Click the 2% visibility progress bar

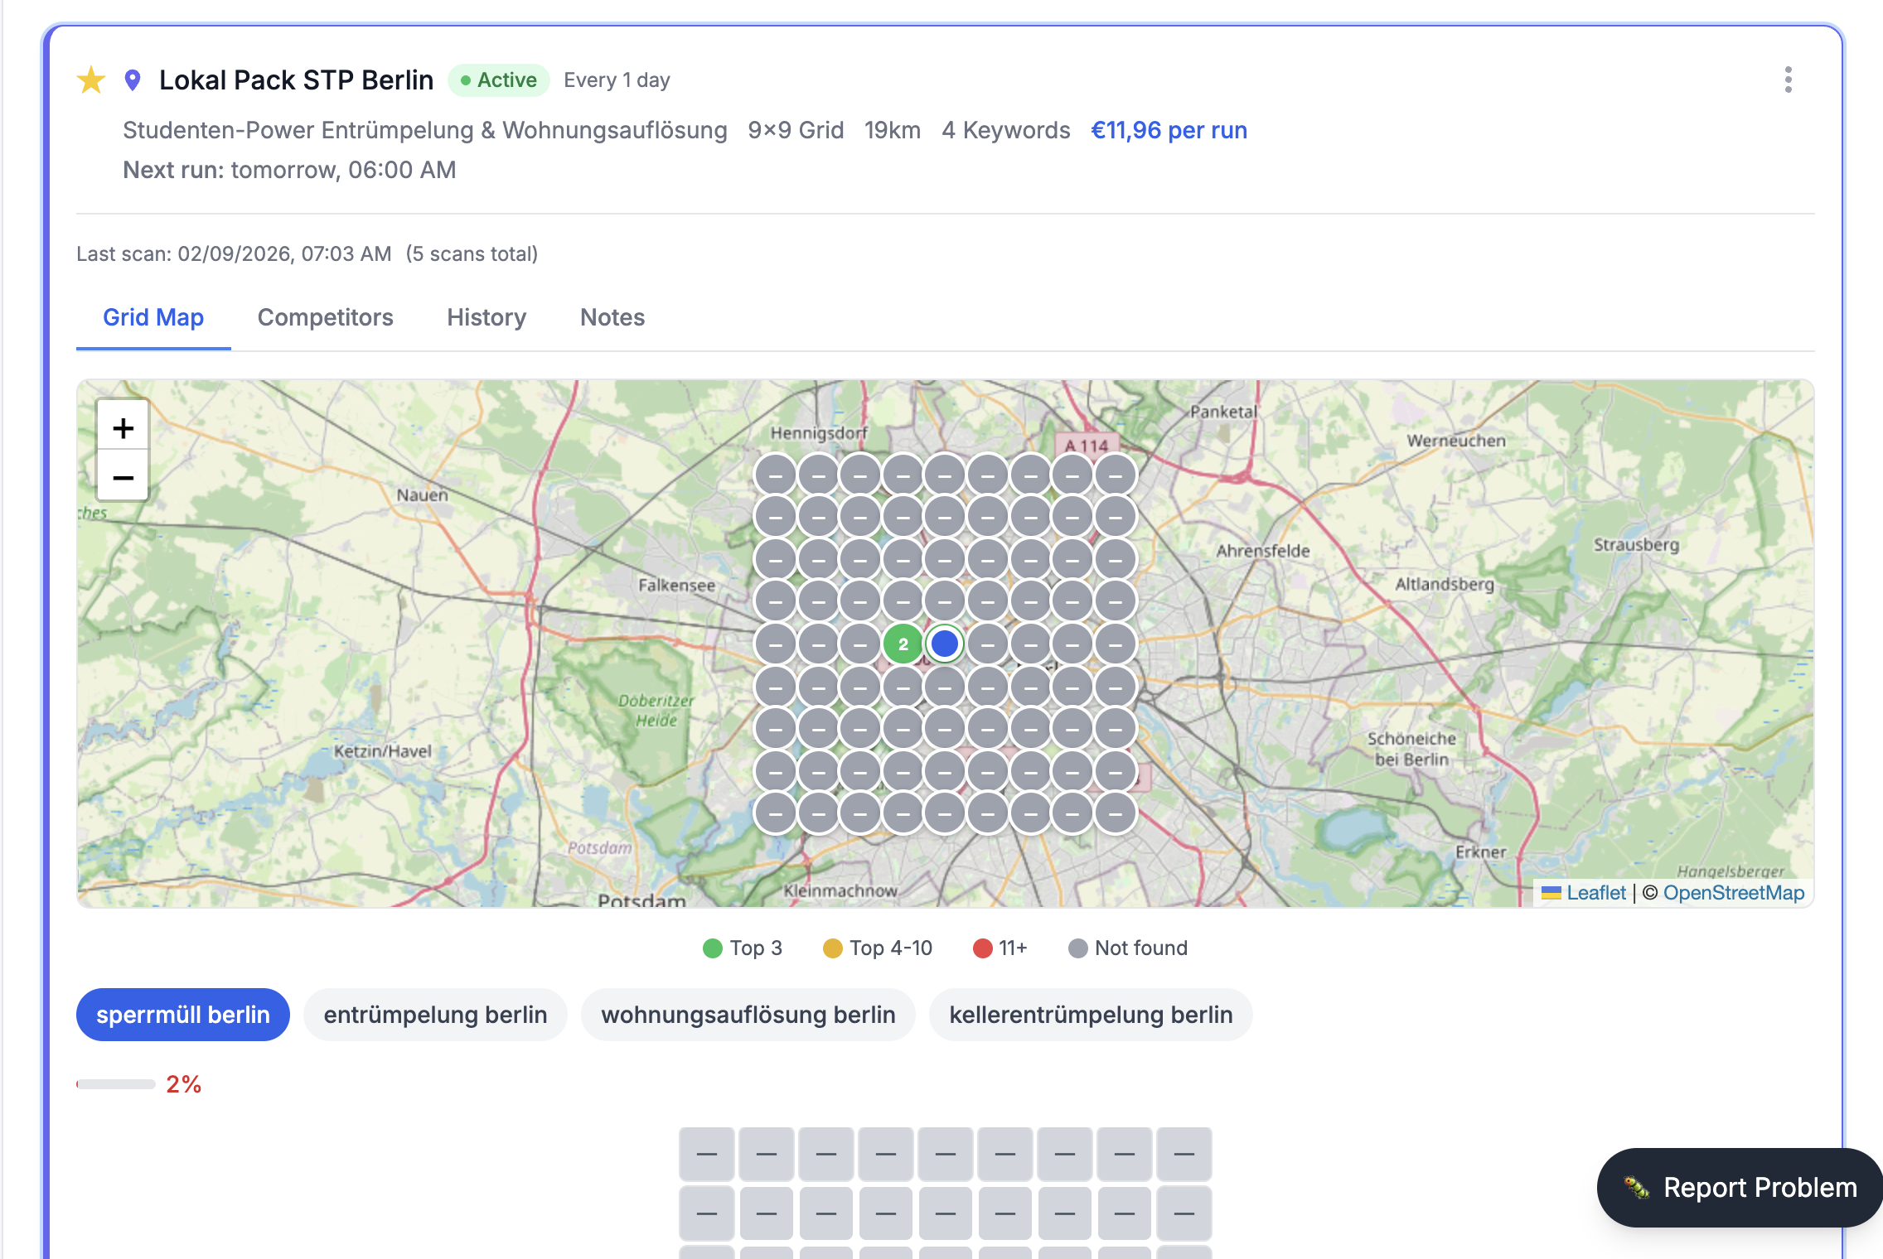[x=116, y=1084]
